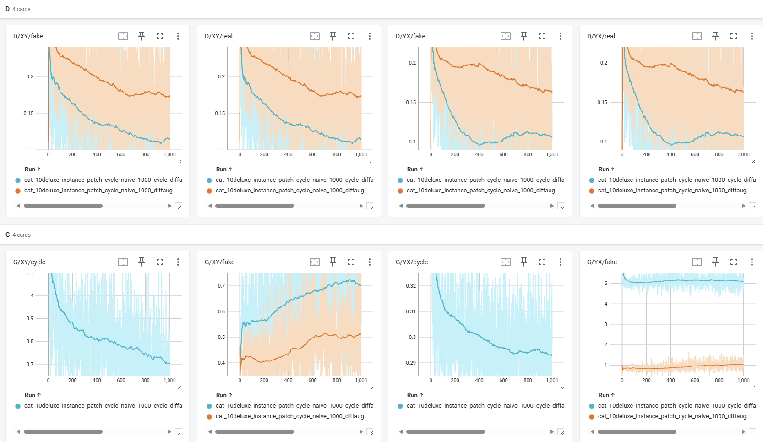This screenshot has width=763, height=442.
Task: Open three-dot menu on G/YX/fake card
Action: (x=752, y=262)
